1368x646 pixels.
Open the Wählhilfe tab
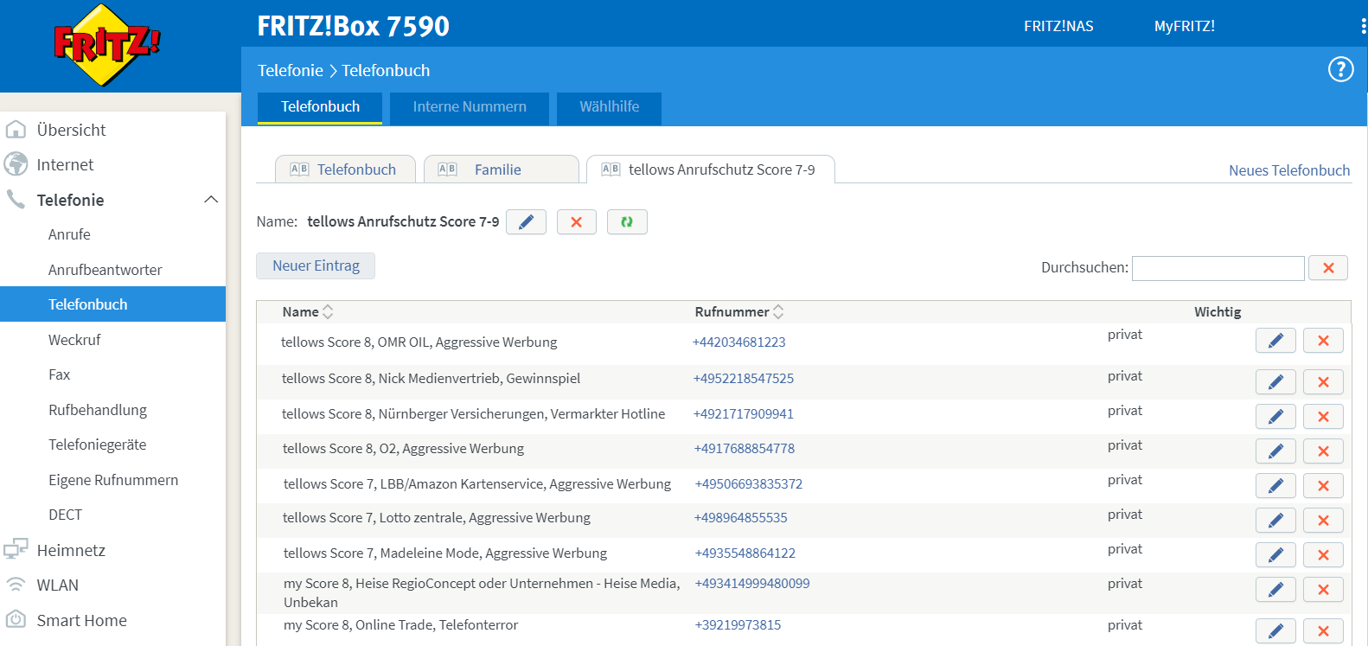609,107
